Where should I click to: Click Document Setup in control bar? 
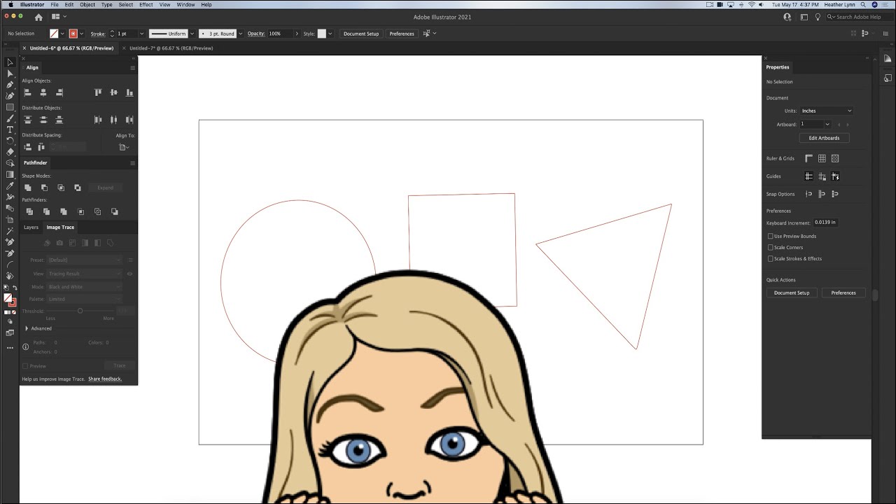click(x=361, y=34)
